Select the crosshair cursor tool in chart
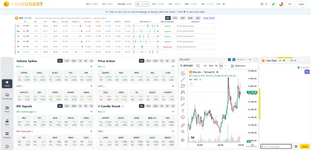The image size is (311, 150). click(183, 73)
